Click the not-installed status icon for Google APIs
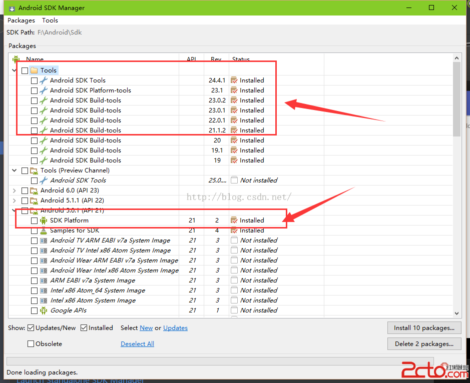470x383 pixels. 234,310
